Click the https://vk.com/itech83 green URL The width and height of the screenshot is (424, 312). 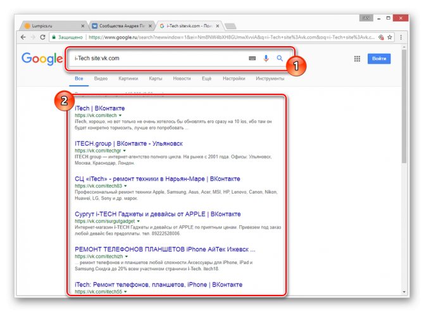coord(99,186)
